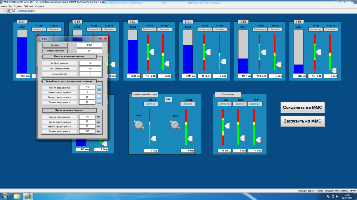
Task: Click the blue full-screen toolbar icon
Action: tap(13, 11)
